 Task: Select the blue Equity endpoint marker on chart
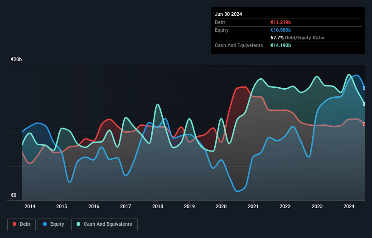[x=364, y=88]
